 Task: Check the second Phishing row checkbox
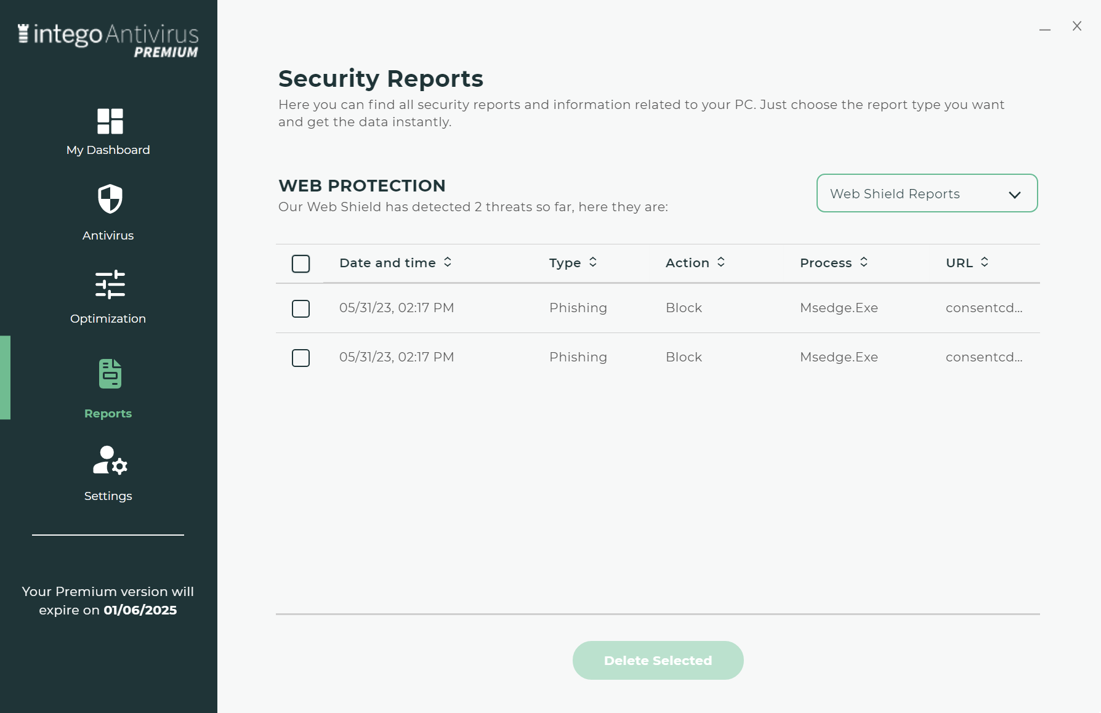click(x=300, y=358)
